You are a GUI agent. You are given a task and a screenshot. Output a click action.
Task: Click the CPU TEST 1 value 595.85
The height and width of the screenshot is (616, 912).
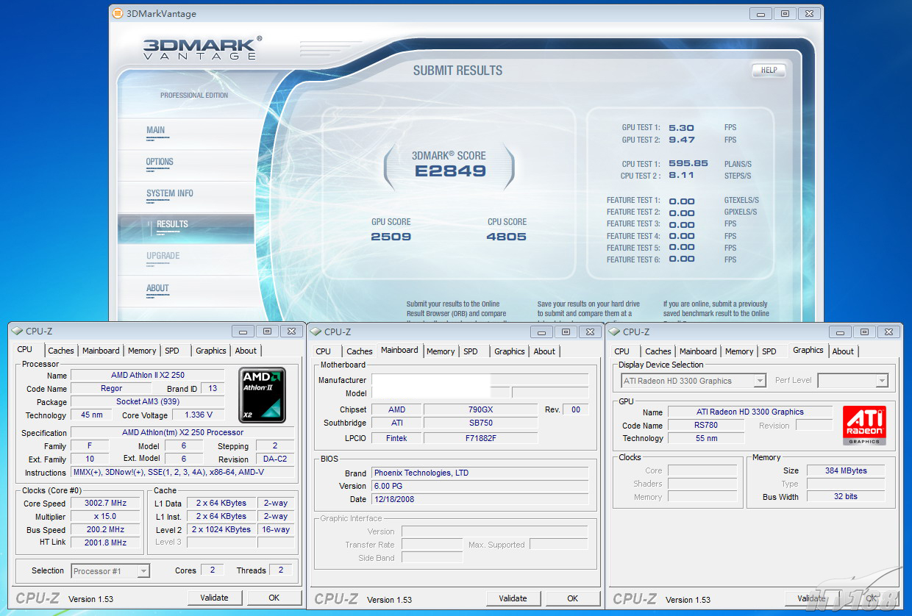[x=688, y=164]
